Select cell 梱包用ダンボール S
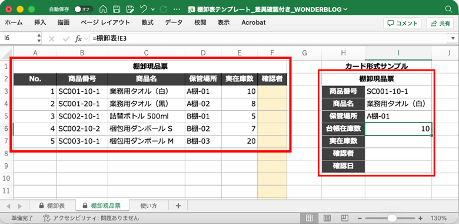The width and height of the screenshot is (459, 224). [x=147, y=129]
